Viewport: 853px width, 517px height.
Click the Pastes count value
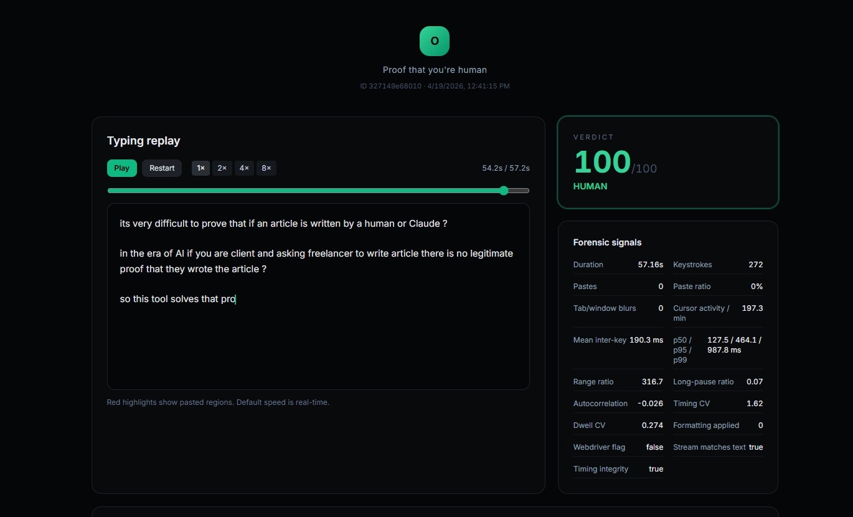coord(661,287)
